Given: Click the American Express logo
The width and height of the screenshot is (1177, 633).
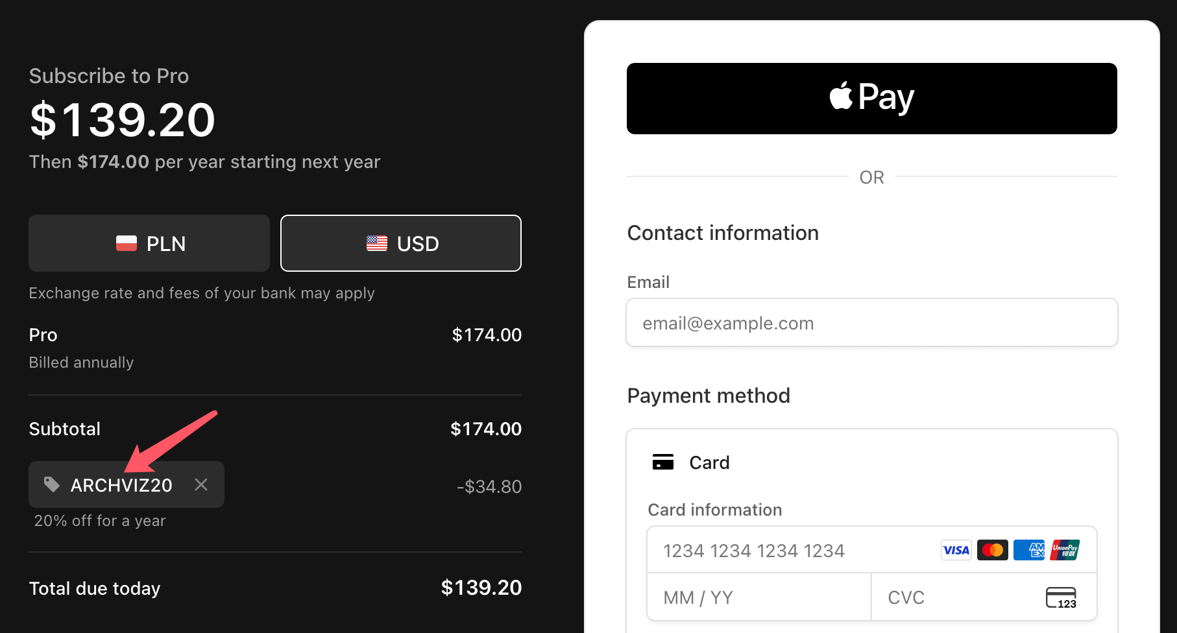Looking at the screenshot, I should tap(1029, 550).
